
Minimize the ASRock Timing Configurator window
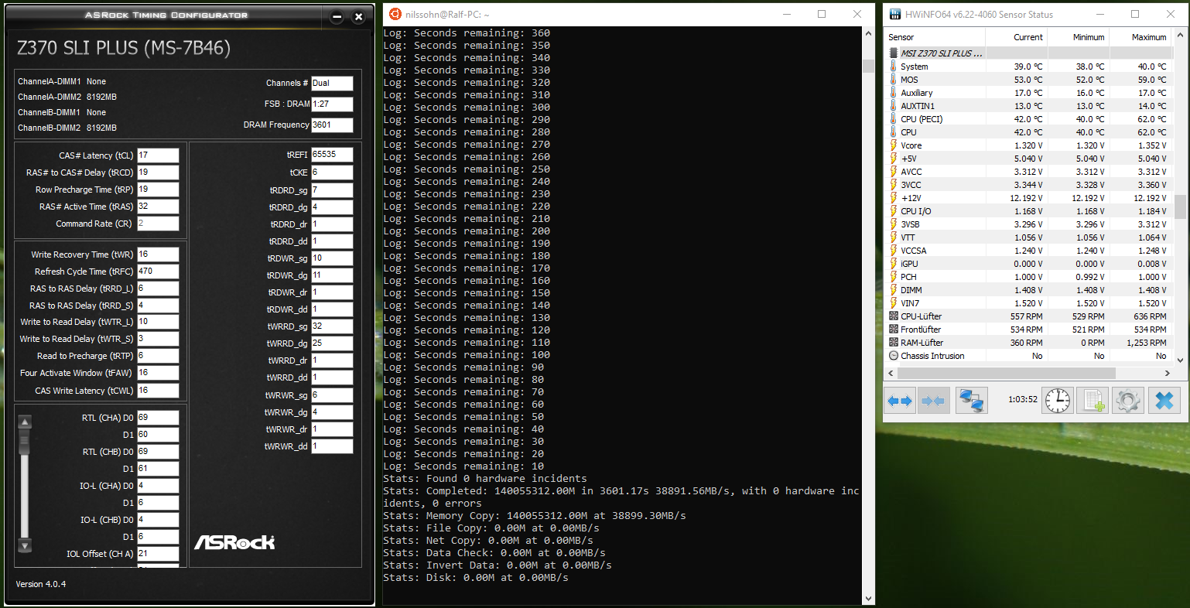coord(336,16)
